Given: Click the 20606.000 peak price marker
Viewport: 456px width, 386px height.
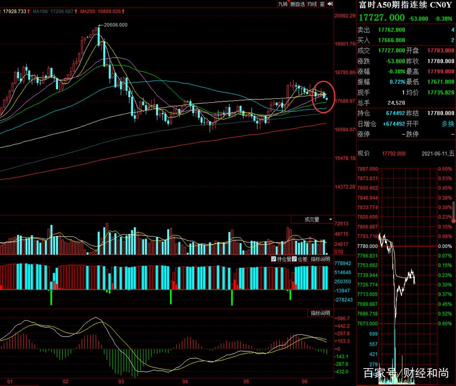Looking at the screenshot, I should coord(115,25).
